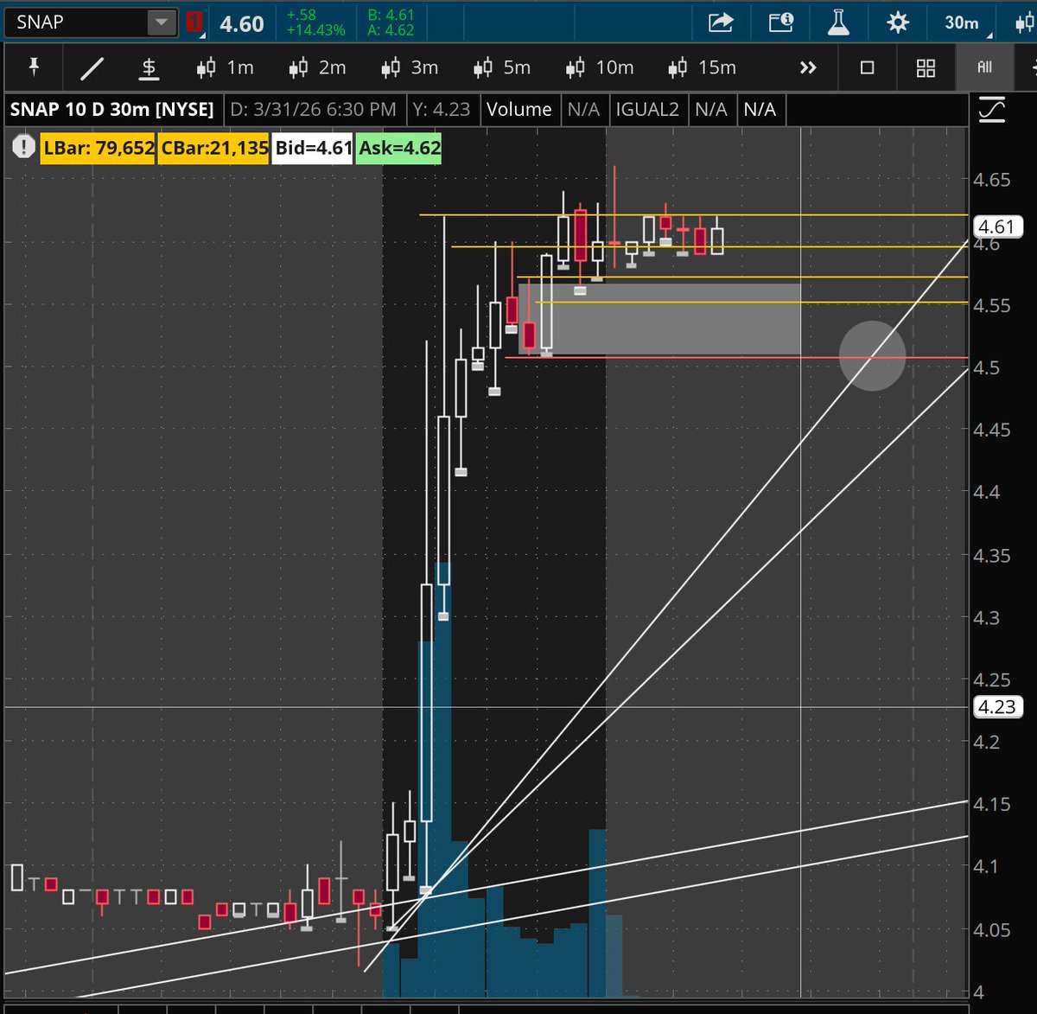
Task: Click the IGUAL2 study label
Action: (x=646, y=110)
